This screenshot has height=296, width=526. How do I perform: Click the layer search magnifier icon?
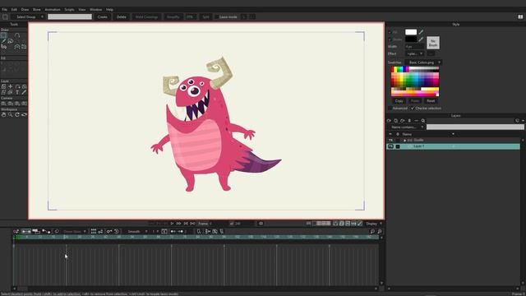pyautogui.click(x=423, y=121)
